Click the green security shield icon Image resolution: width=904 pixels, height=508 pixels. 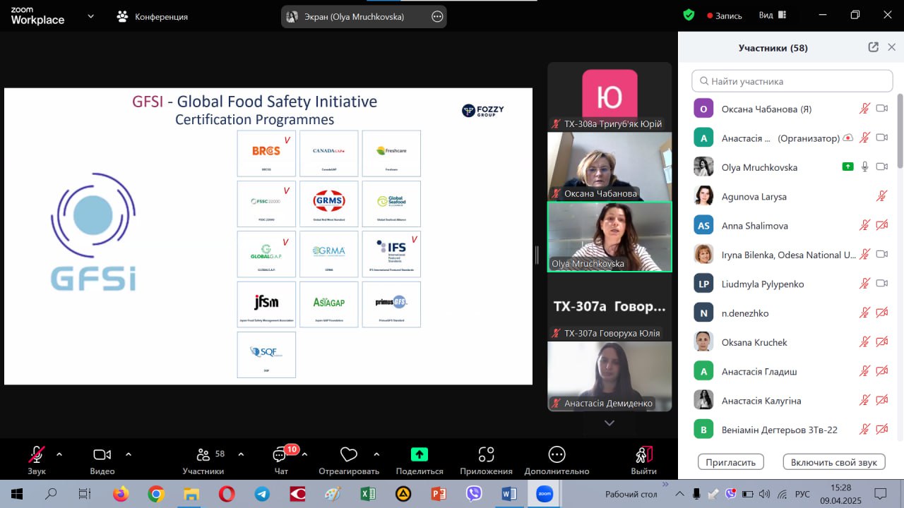click(689, 15)
